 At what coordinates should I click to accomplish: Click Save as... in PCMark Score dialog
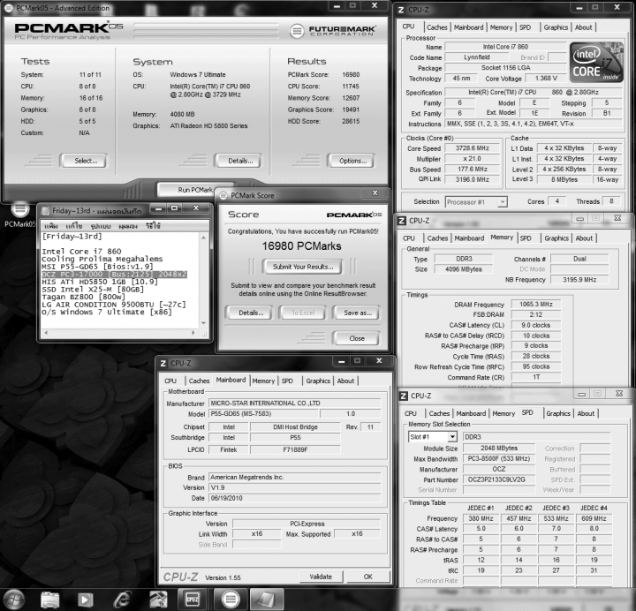point(356,313)
